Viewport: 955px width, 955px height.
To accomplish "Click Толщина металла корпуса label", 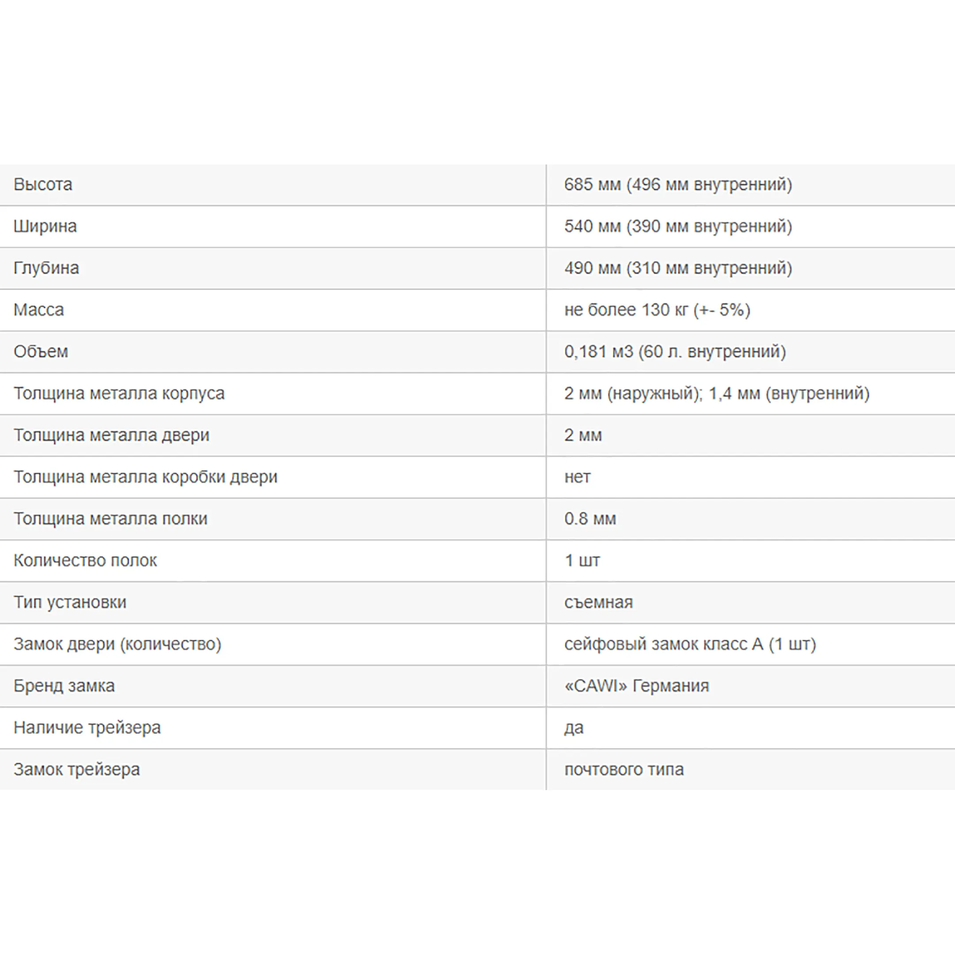I will [x=118, y=393].
